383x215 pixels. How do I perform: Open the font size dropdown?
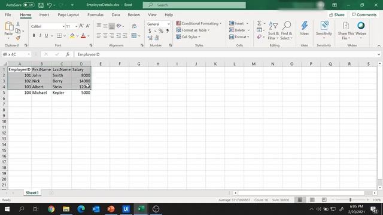(76, 26)
